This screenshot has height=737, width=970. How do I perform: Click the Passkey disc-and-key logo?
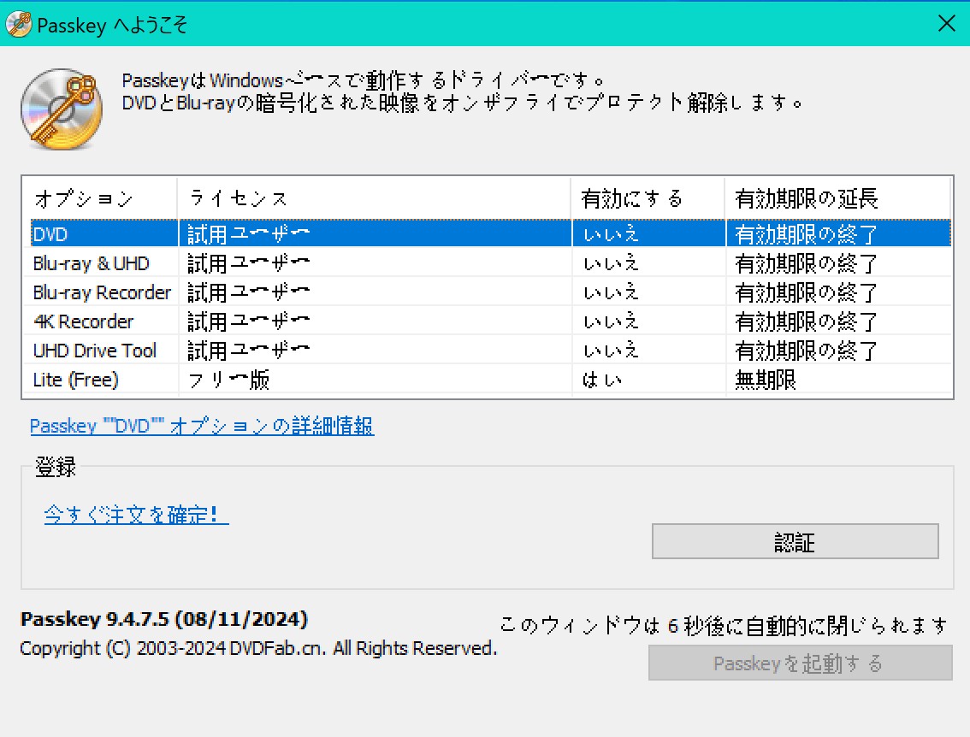click(62, 109)
